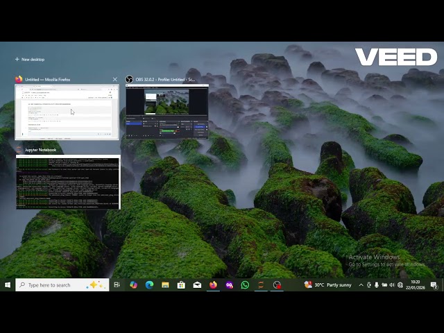Viewport: 444px width, 333px height.
Task: Open Microsoft Store from the taskbar
Action: pos(181,285)
